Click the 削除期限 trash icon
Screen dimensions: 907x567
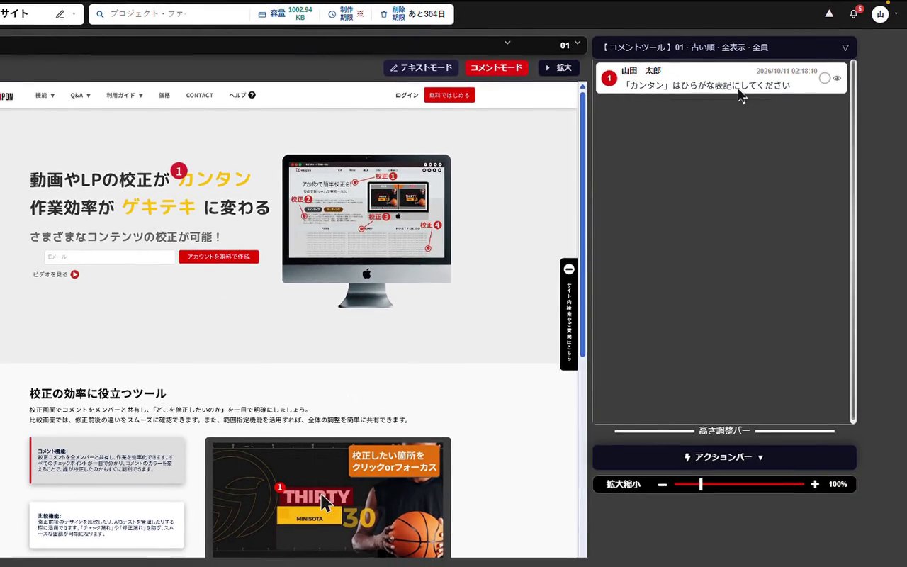click(x=384, y=14)
